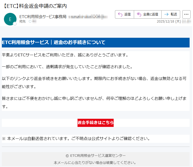
Task: Click the apology paragraph starting 皆さまには
Action: pos(94,102)
